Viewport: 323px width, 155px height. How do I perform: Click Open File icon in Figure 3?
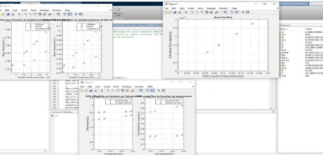click(170, 12)
